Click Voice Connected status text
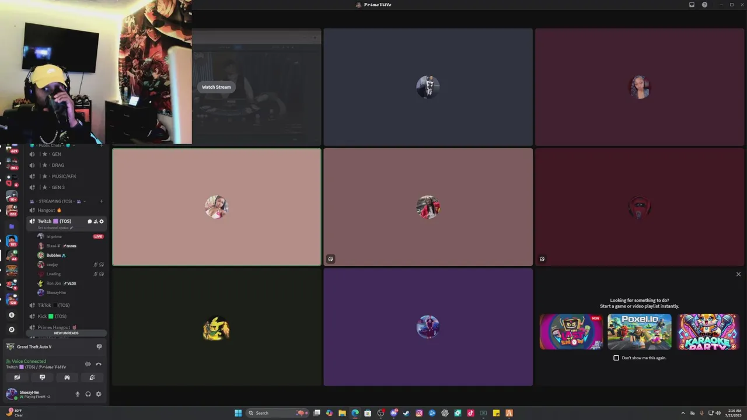The image size is (747, 420). coord(29,361)
